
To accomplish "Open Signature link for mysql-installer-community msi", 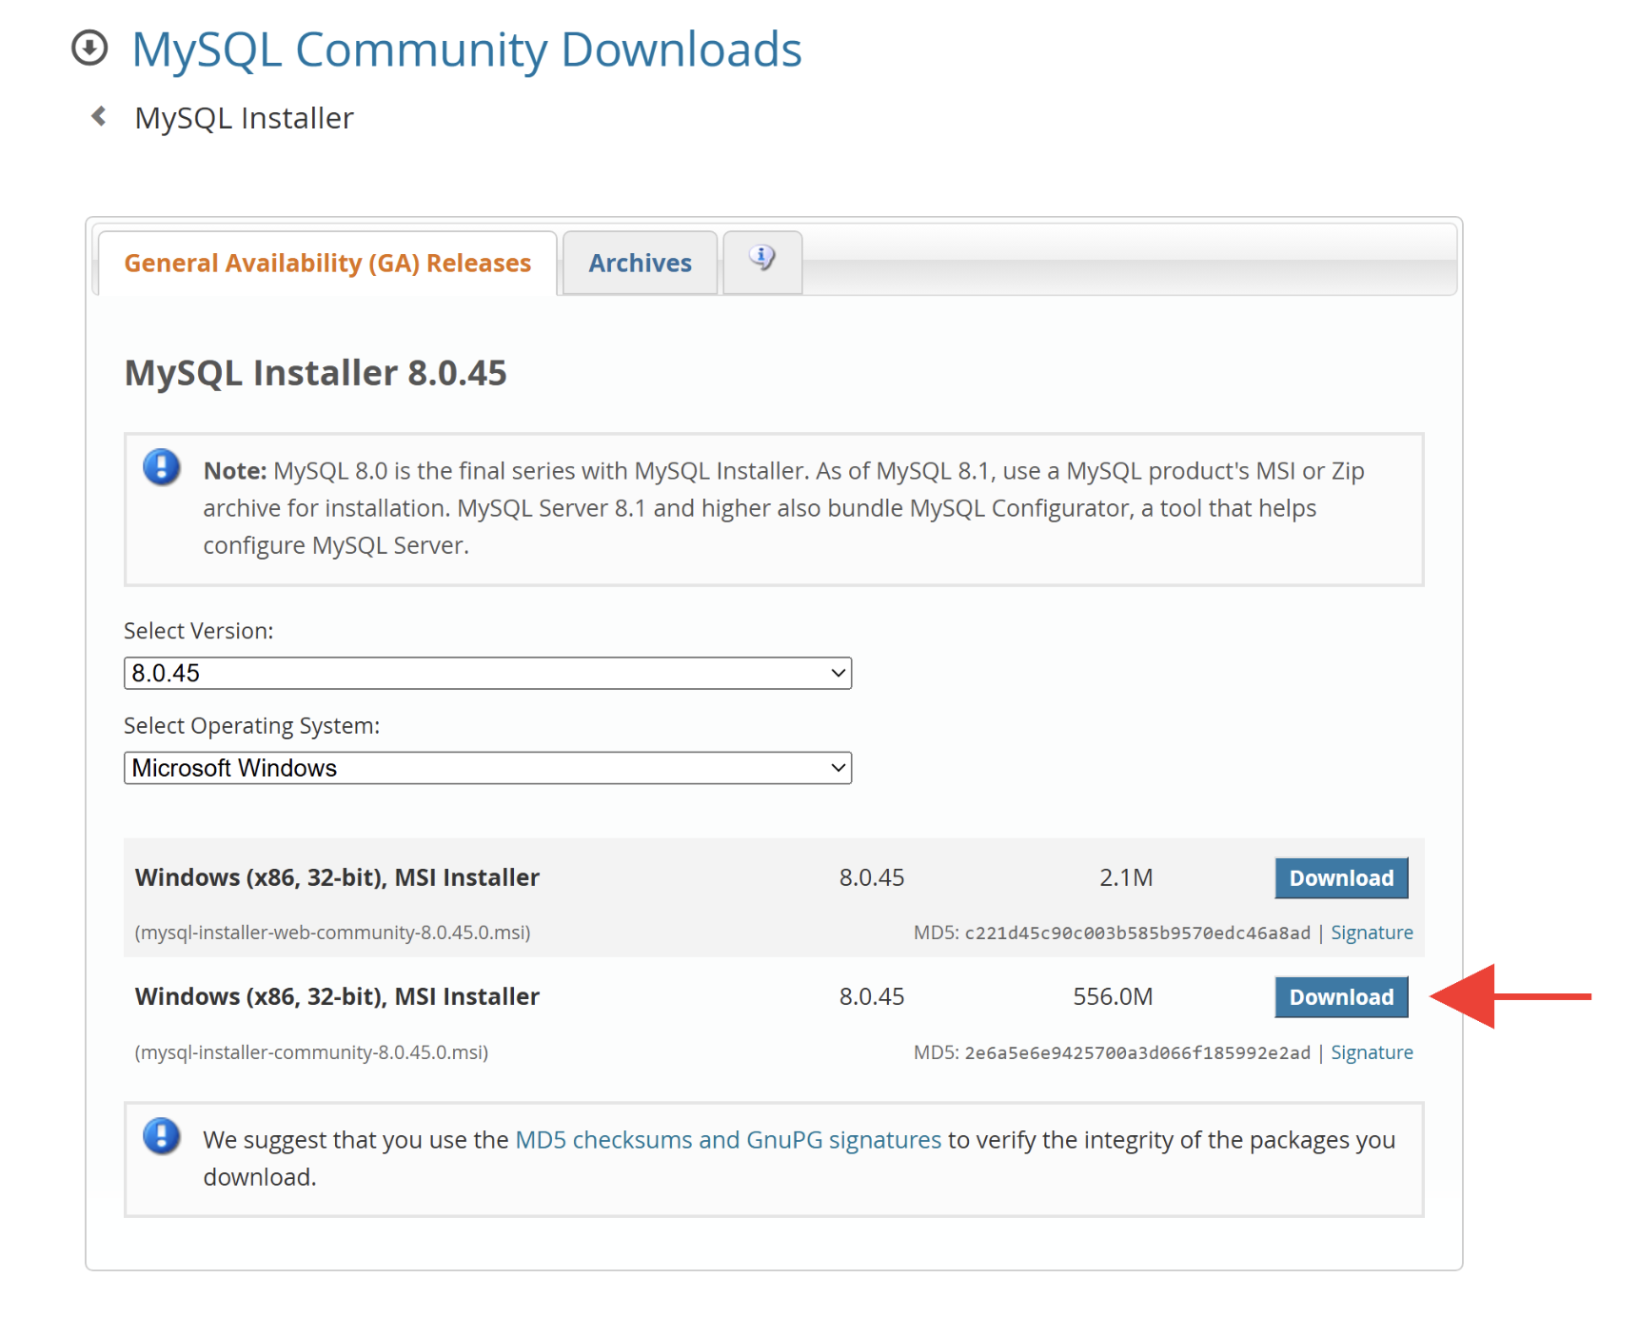I will [1372, 1052].
